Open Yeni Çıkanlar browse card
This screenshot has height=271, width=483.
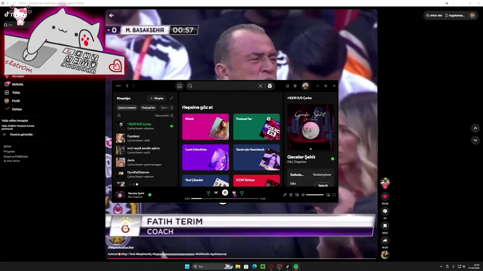(x=206, y=181)
